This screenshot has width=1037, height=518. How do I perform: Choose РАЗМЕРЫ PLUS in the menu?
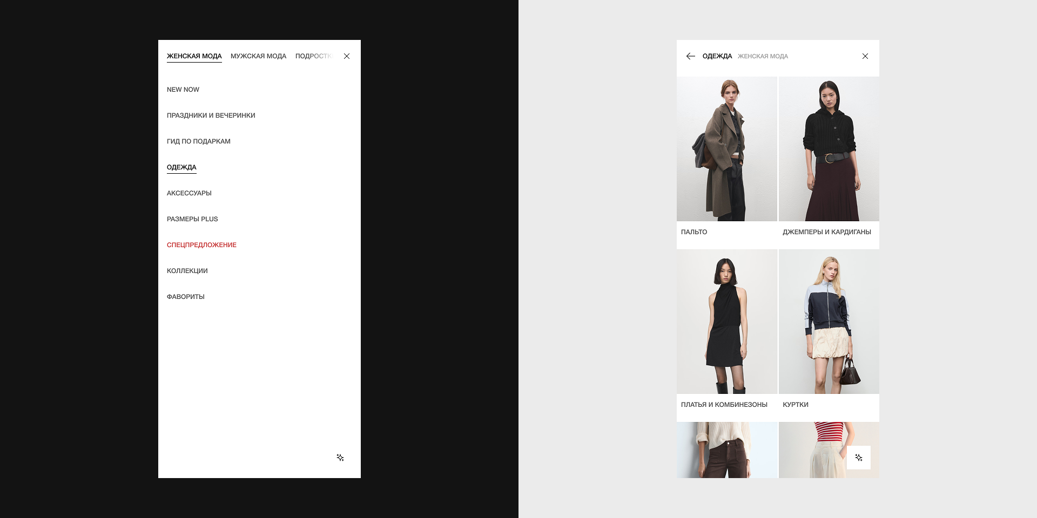coord(192,219)
